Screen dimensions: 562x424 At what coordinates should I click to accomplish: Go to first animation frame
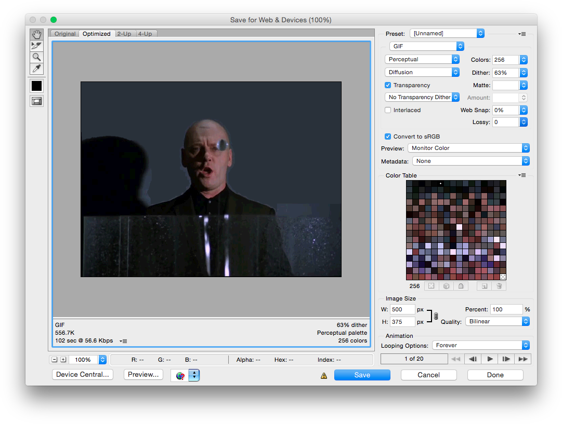point(456,359)
